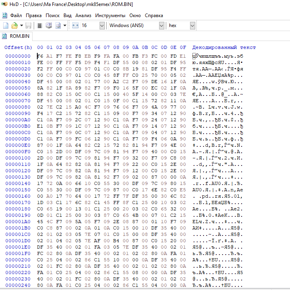Select the ROM.BIN document tab
Image resolution: width=290 pixels, height=290 pixels.
tap(16, 36)
